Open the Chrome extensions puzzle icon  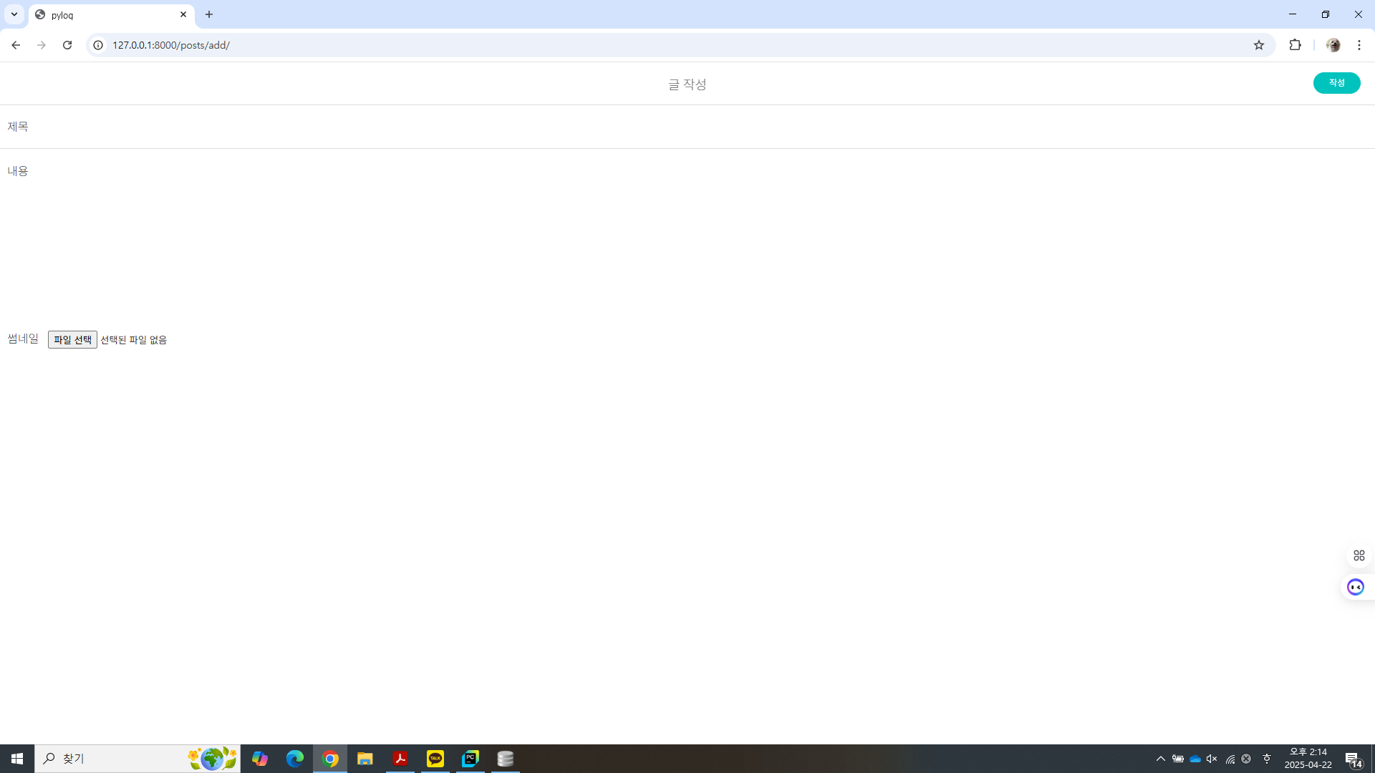coord(1295,45)
